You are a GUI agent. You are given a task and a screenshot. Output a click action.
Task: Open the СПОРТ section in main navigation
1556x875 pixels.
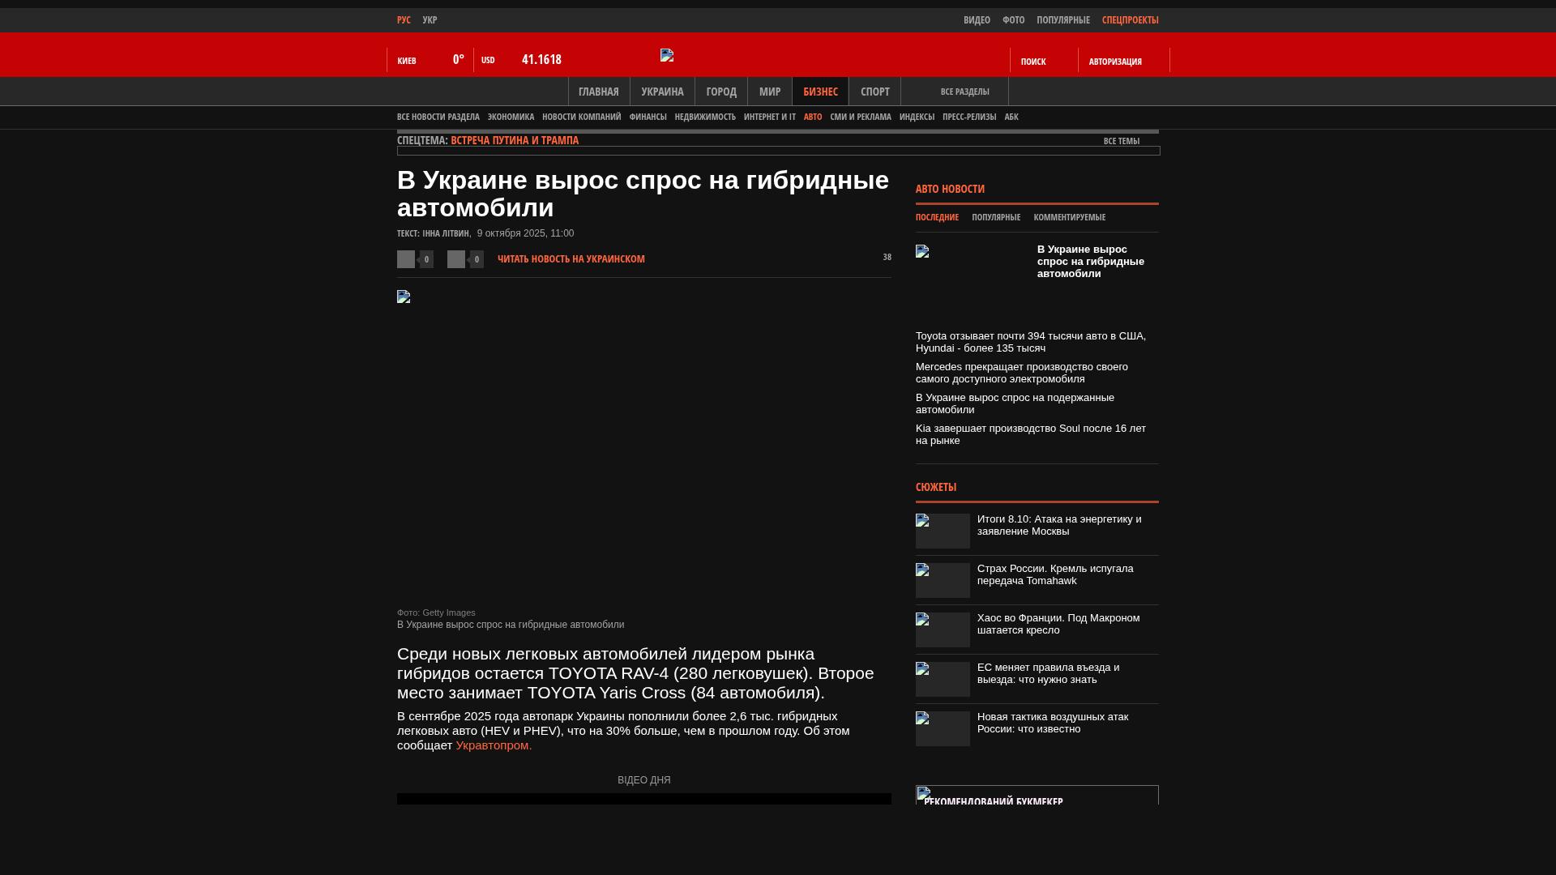point(874,92)
